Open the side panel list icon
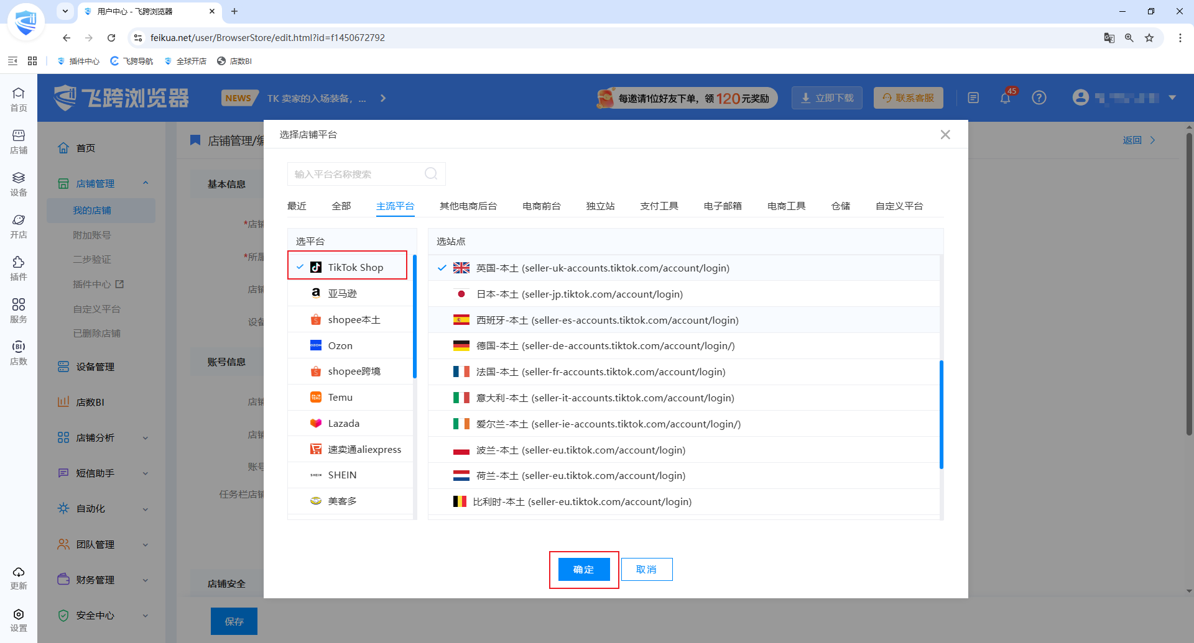 point(12,61)
